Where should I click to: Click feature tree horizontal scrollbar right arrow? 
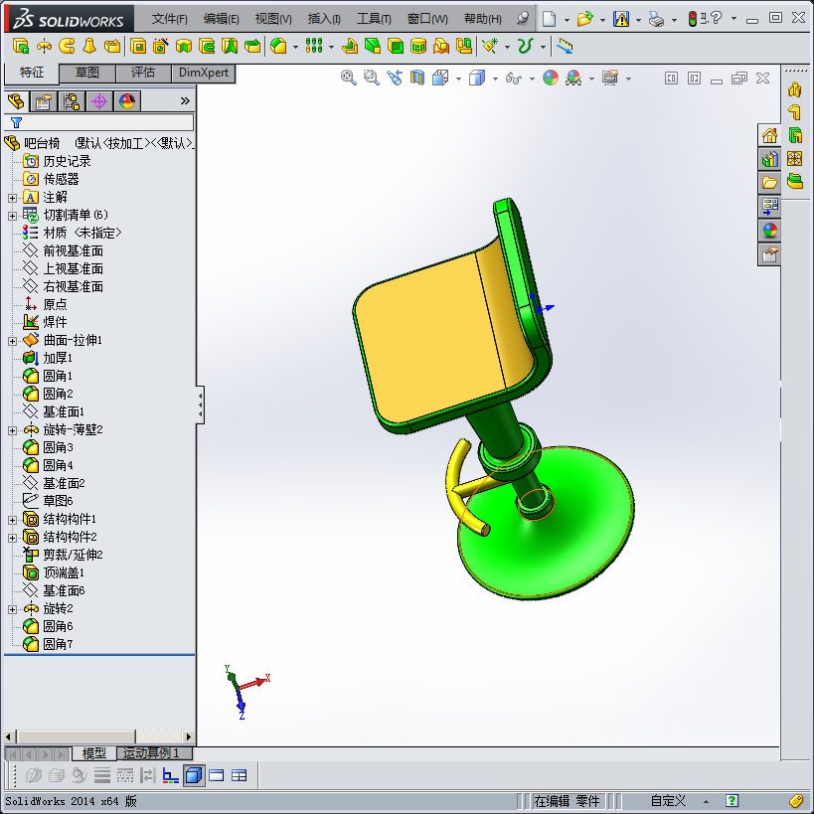click(x=188, y=736)
